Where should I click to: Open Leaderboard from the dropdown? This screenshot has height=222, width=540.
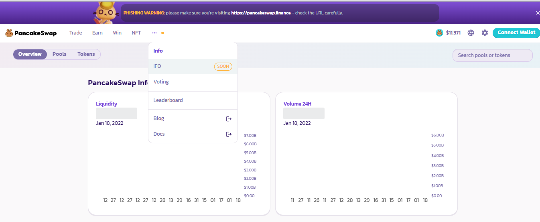(193, 100)
